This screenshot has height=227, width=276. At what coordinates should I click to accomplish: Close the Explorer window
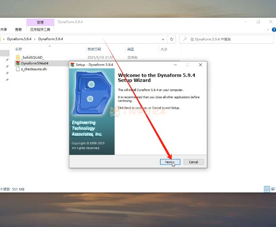(271, 22)
